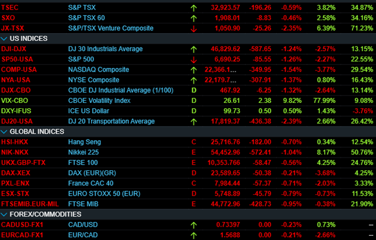376x240 pixels.
Task: Open the SXO ticker symbol
Action: click(x=8, y=18)
